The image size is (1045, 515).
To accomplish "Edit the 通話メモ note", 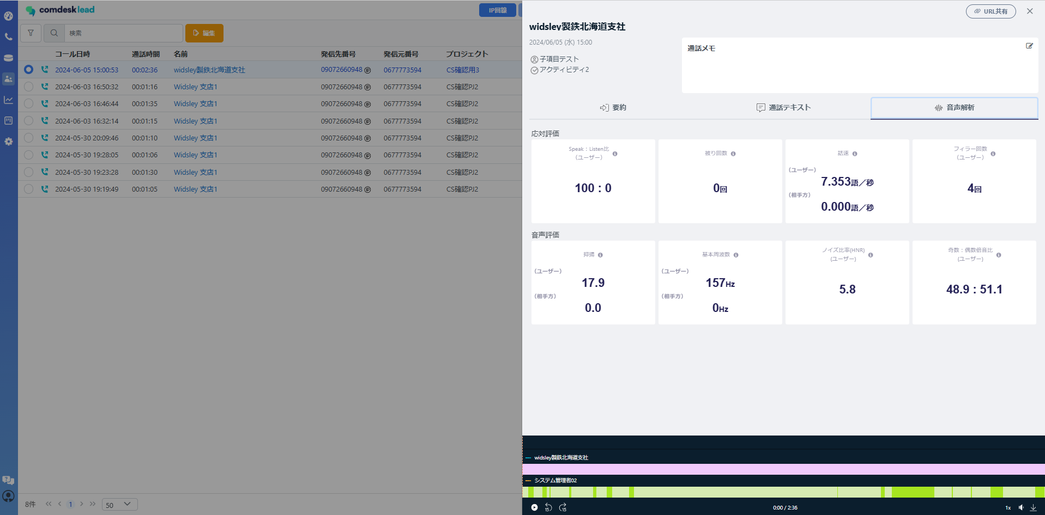I will (x=1029, y=46).
